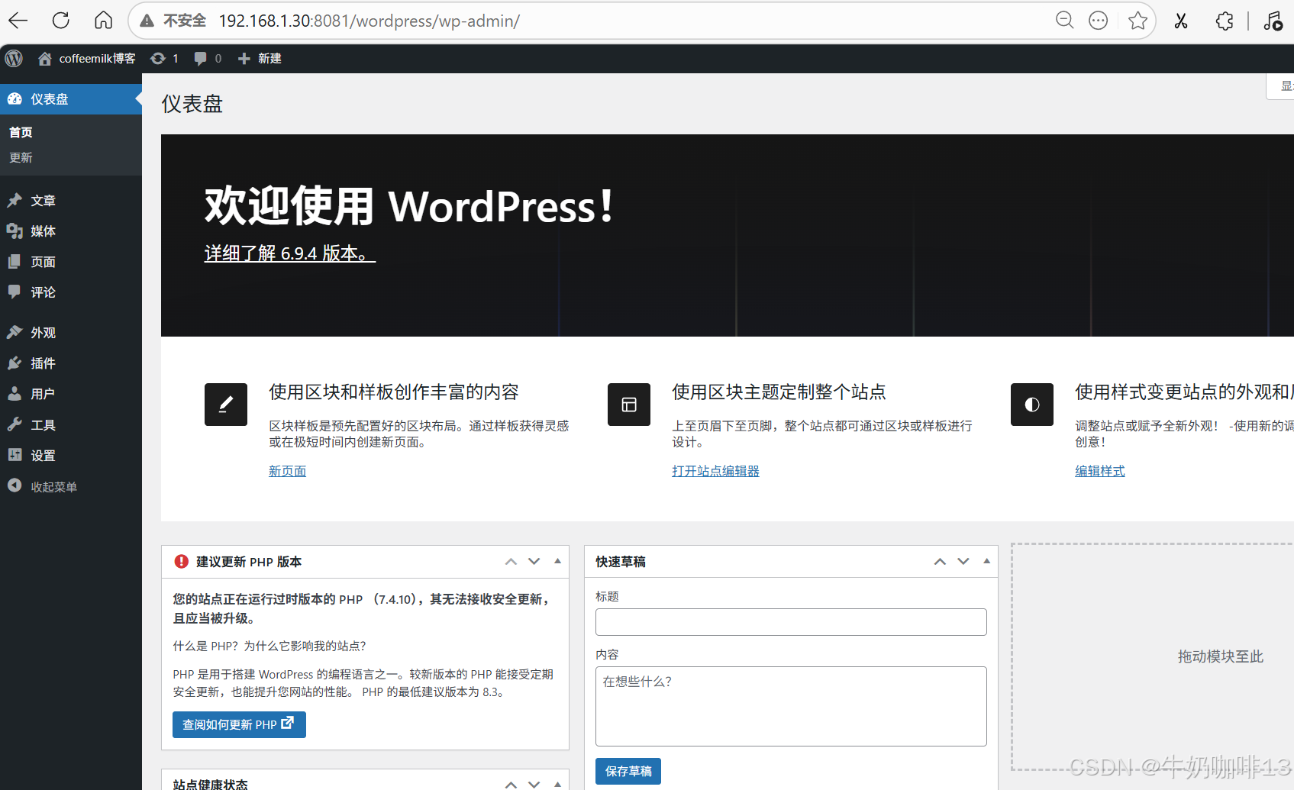Open the three-dots icon in address bar
Screen dimensions: 1294x790
click(x=1098, y=21)
